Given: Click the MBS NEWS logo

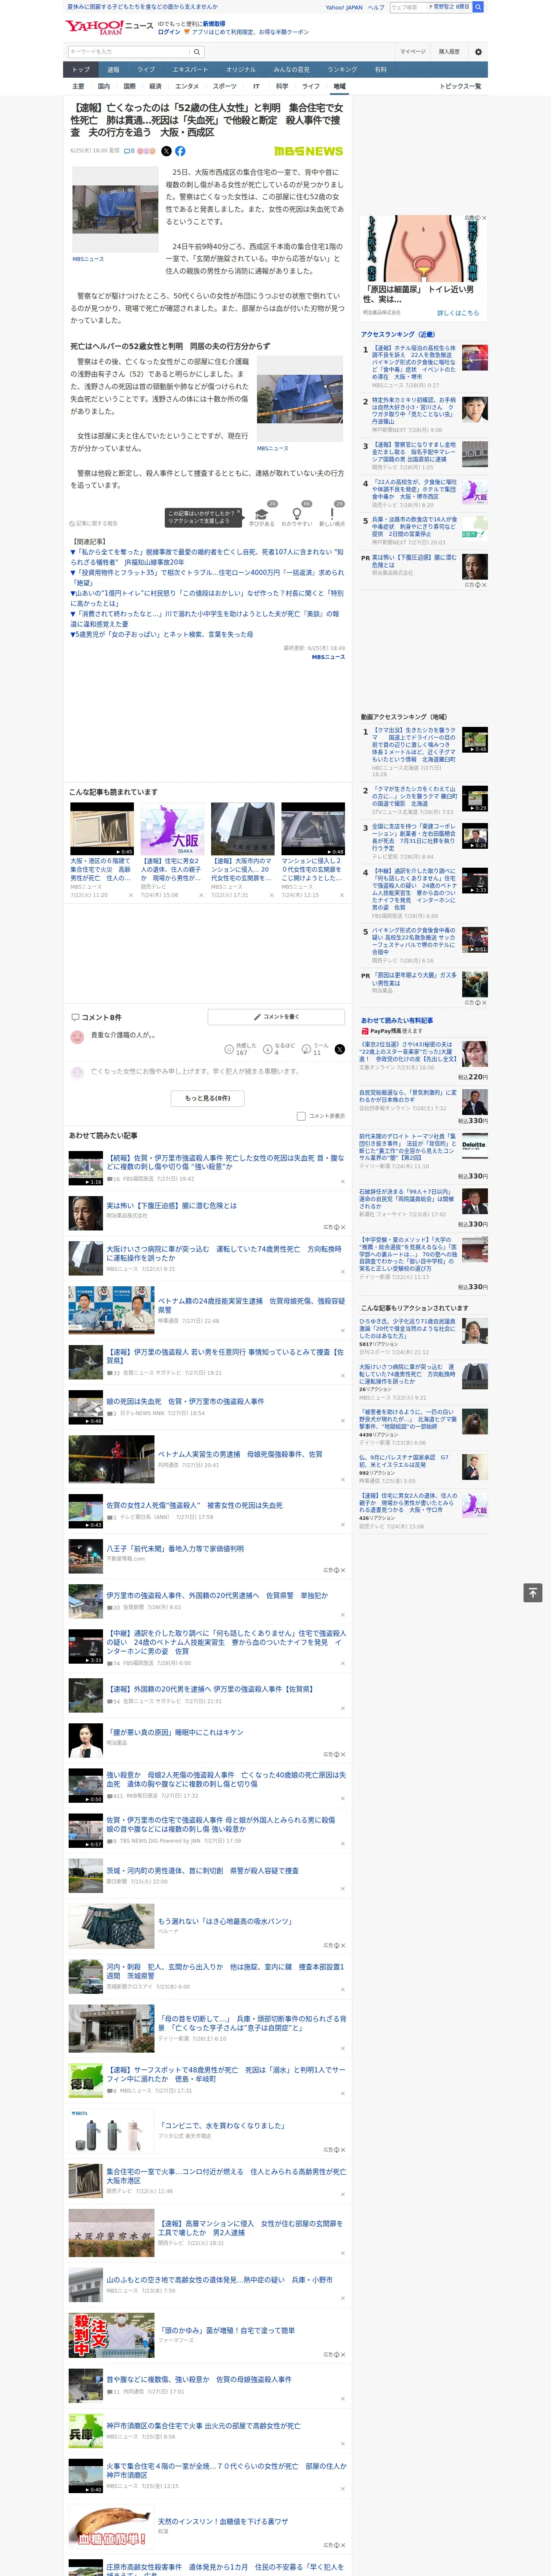Looking at the screenshot, I should 308,151.
